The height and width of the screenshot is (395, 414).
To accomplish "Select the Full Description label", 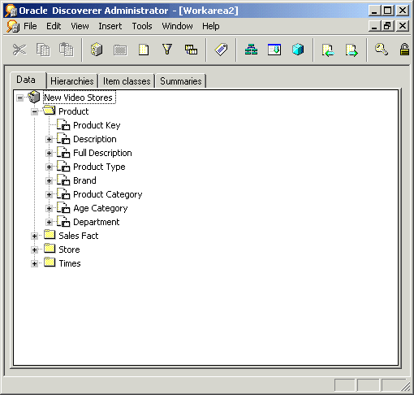I will 102,153.
